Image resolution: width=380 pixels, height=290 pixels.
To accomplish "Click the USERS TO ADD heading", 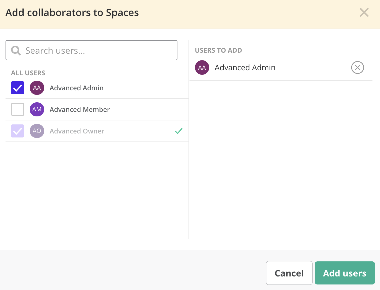I will click(x=218, y=50).
